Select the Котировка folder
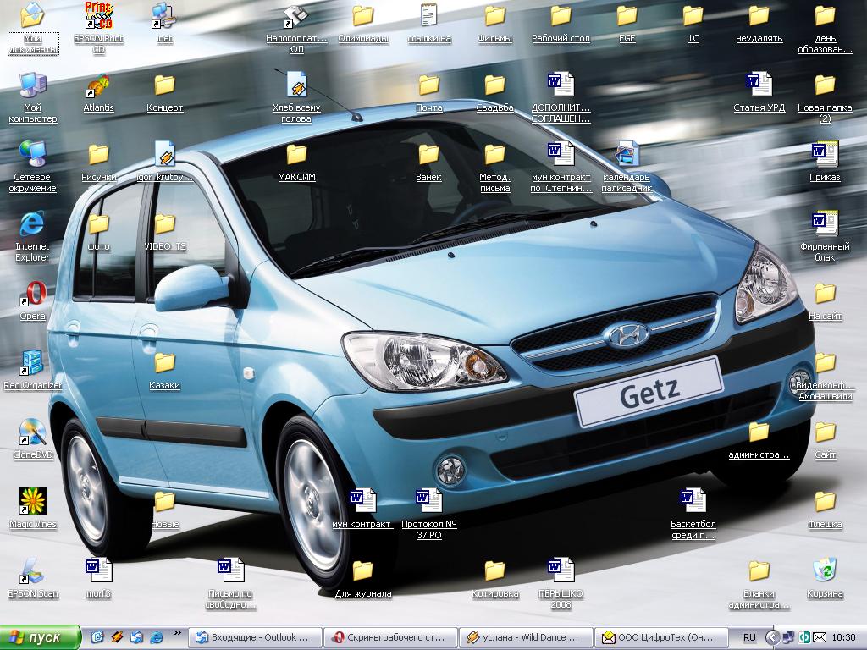The height and width of the screenshot is (650, 867). point(494,577)
